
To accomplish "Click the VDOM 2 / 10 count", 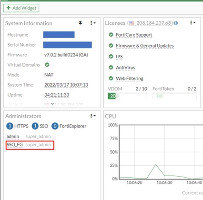I will pyautogui.click(x=142, y=89).
